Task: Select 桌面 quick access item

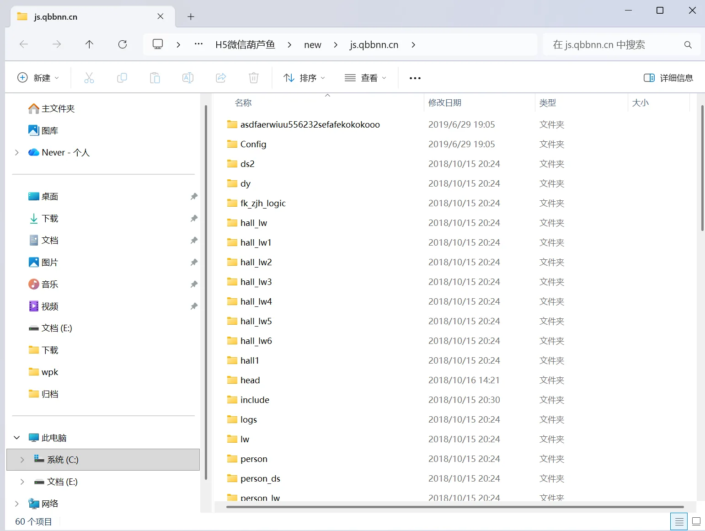Action: (43, 196)
